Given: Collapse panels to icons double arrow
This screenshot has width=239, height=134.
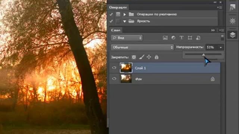Looking at the screenshot, I should [x=215, y=2].
